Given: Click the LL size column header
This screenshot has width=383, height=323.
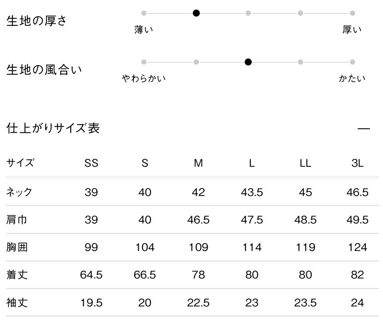Looking at the screenshot, I should click(x=305, y=163).
